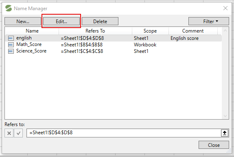
Task: Click the X to dismiss Name Manager
Action: click(x=225, y=8)
